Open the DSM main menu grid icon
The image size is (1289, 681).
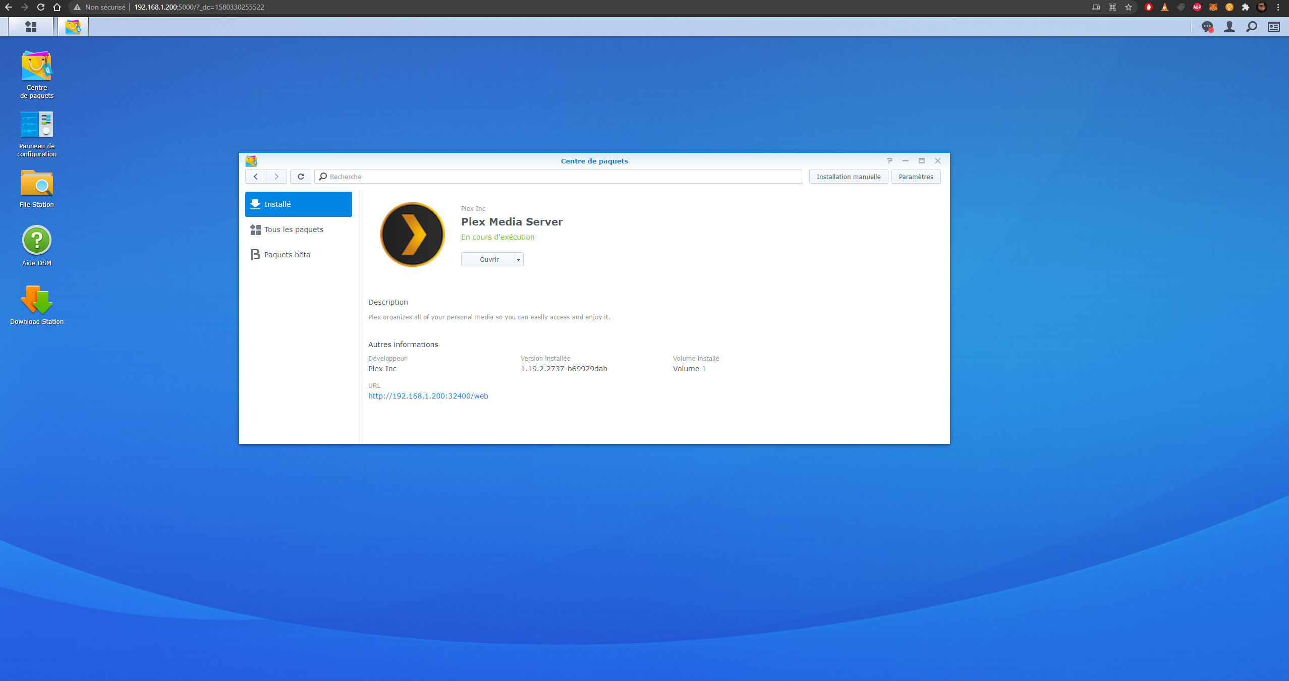click(x=31, y=27)
